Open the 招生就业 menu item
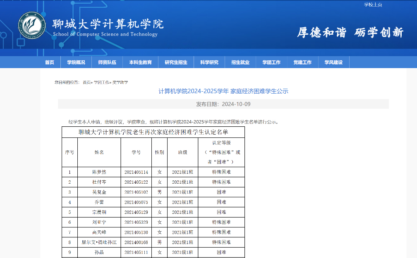This screenshot has height=258, width=417. (x=240, y=62)
